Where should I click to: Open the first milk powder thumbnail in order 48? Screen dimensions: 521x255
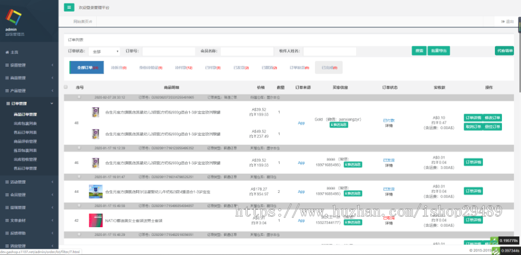click(96, 112)
